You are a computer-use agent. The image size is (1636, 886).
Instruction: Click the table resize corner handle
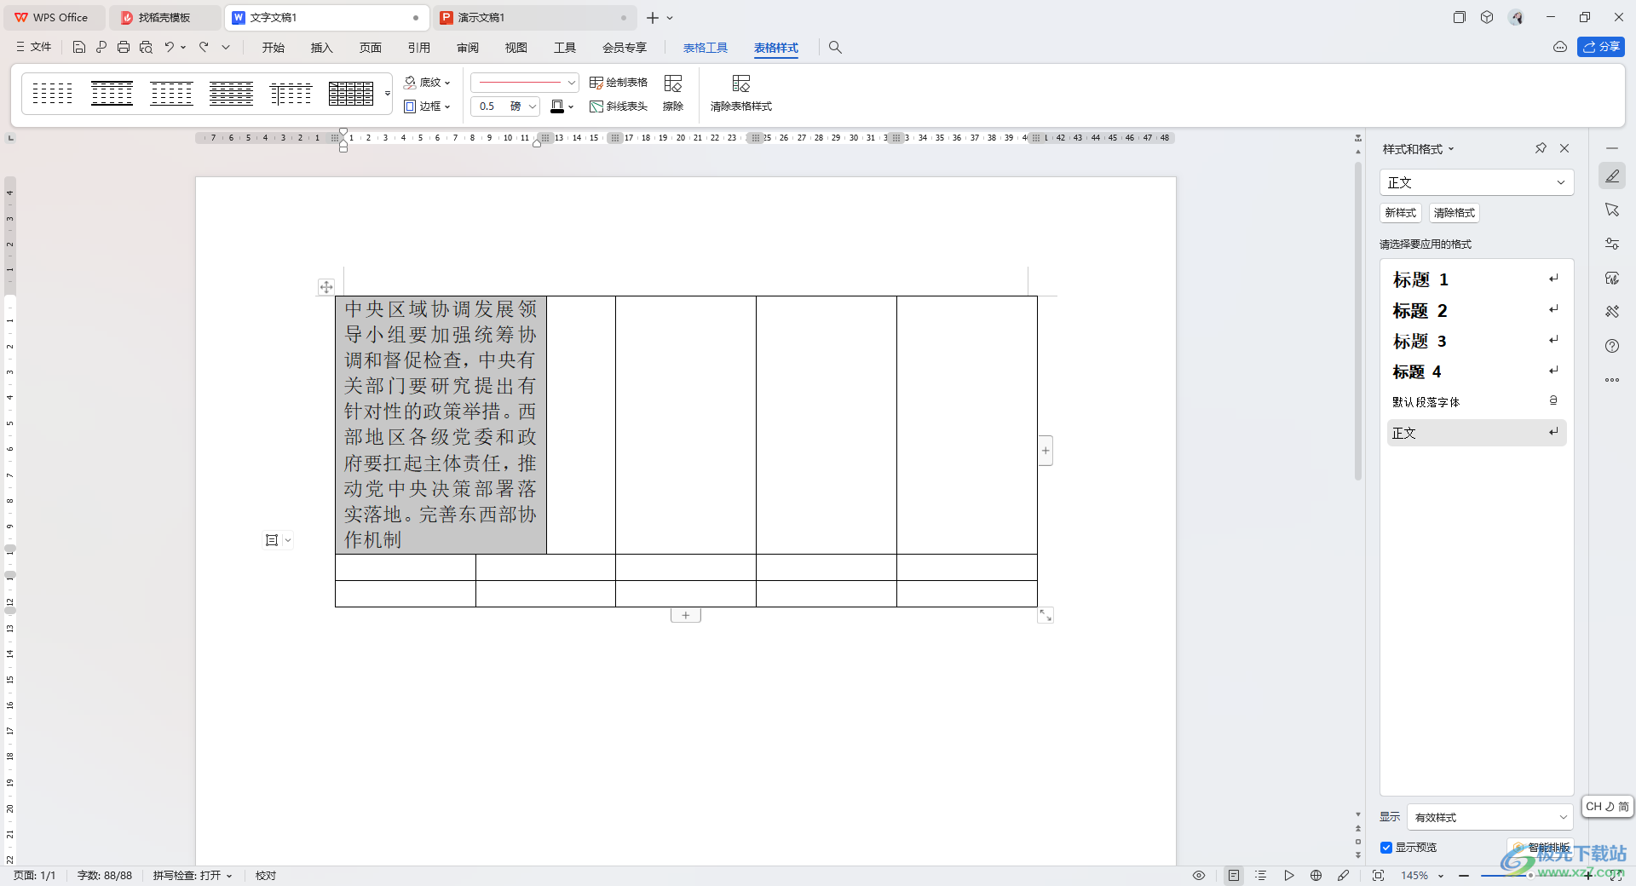(1046, 615)
